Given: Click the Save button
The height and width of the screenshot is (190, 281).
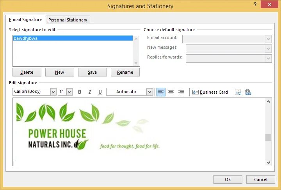Looking at the screenshot, I should coord(92,72).
